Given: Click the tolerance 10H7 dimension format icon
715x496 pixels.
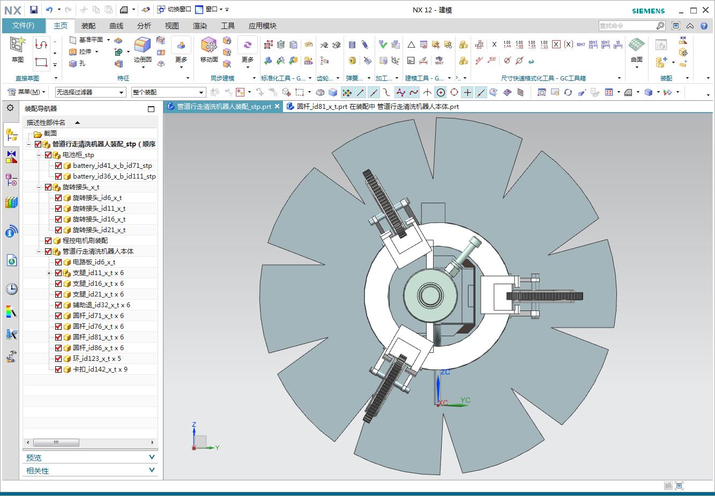Looking at the screenshot, I should tap(580, 45).
